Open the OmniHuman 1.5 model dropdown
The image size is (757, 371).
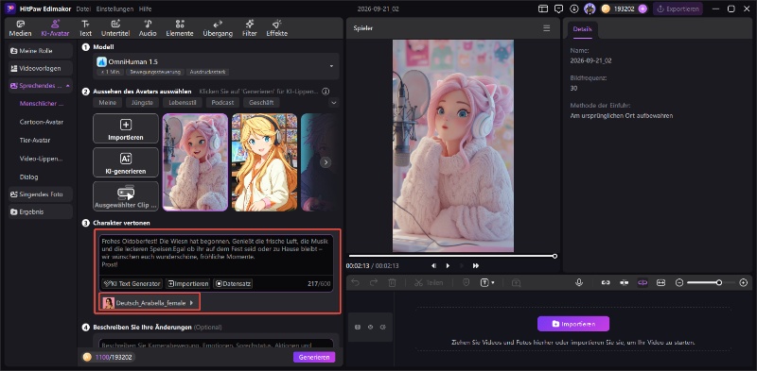pos(216,66)
